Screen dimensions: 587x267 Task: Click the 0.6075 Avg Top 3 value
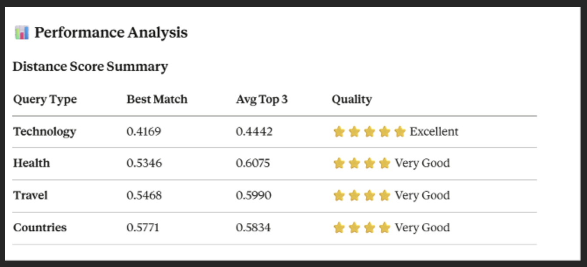(x=253, y=164)
